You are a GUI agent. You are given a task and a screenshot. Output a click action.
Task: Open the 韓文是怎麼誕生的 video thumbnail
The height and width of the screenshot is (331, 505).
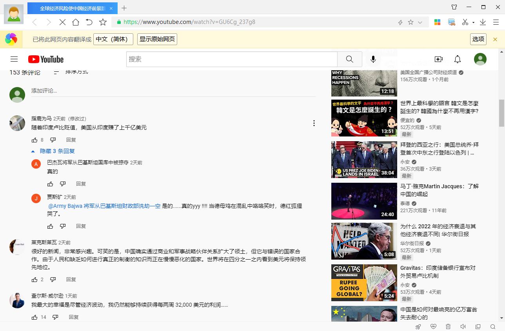click(x=364, y=118)
